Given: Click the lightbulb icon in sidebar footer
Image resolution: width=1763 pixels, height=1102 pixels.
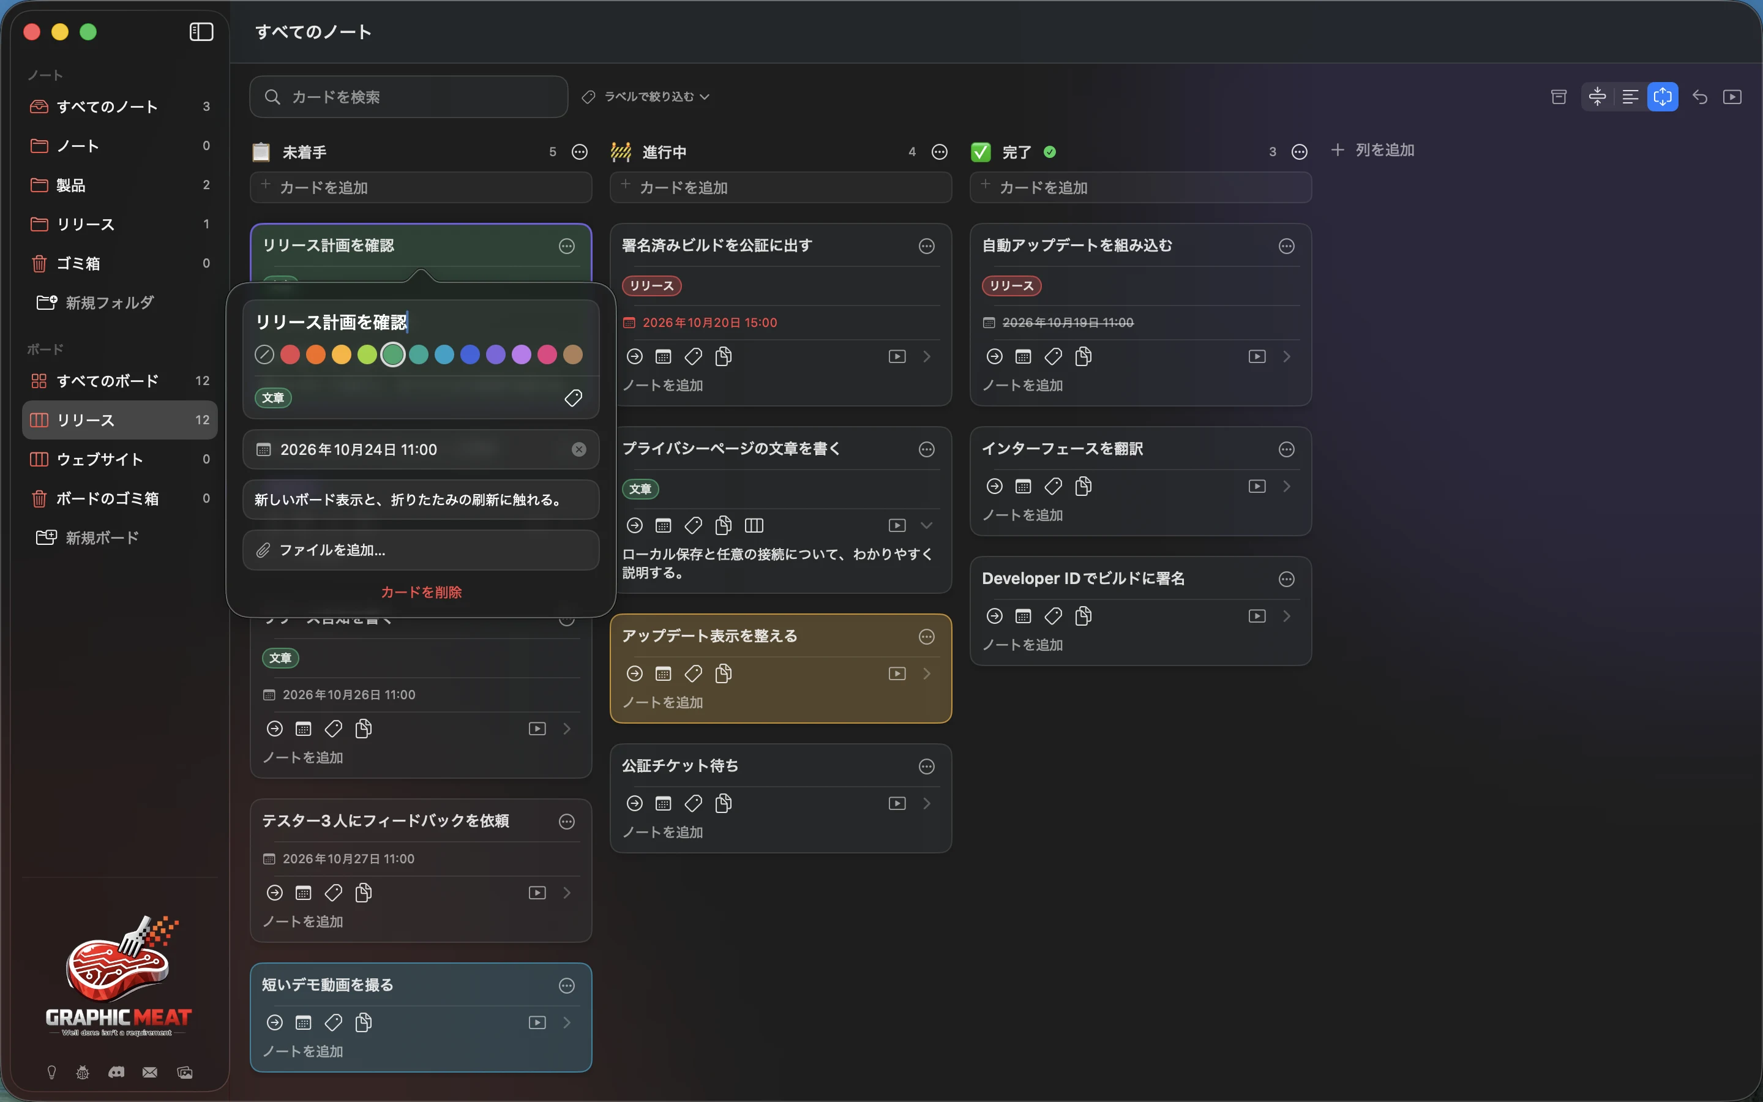Looking at the screenshot, I should (x=51, y=1072).
